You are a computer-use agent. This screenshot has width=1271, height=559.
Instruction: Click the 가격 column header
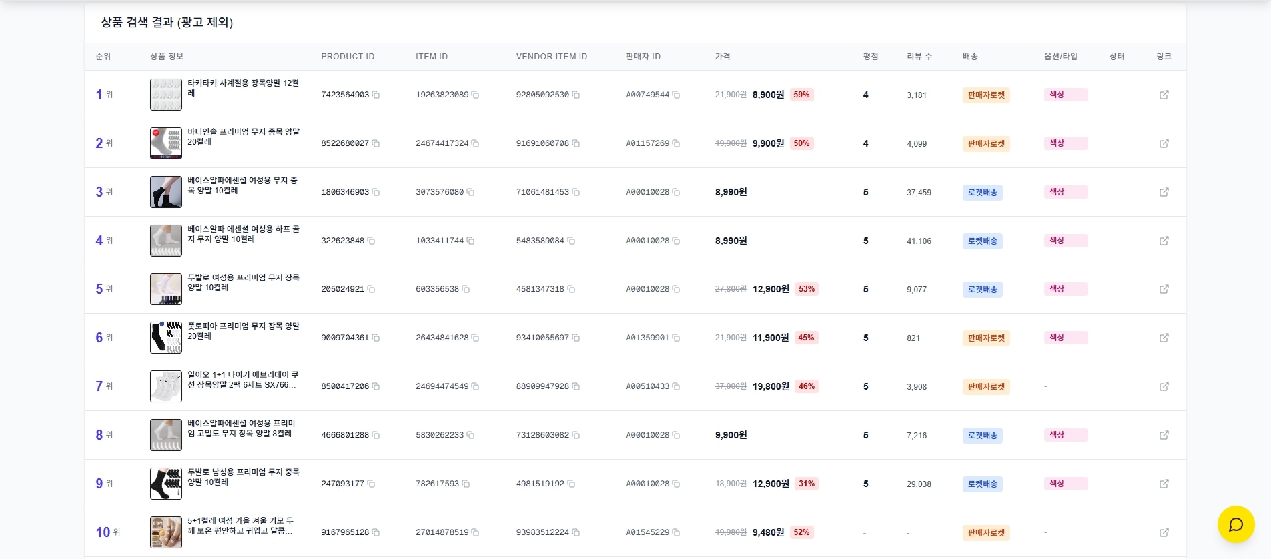coord(723,57)
